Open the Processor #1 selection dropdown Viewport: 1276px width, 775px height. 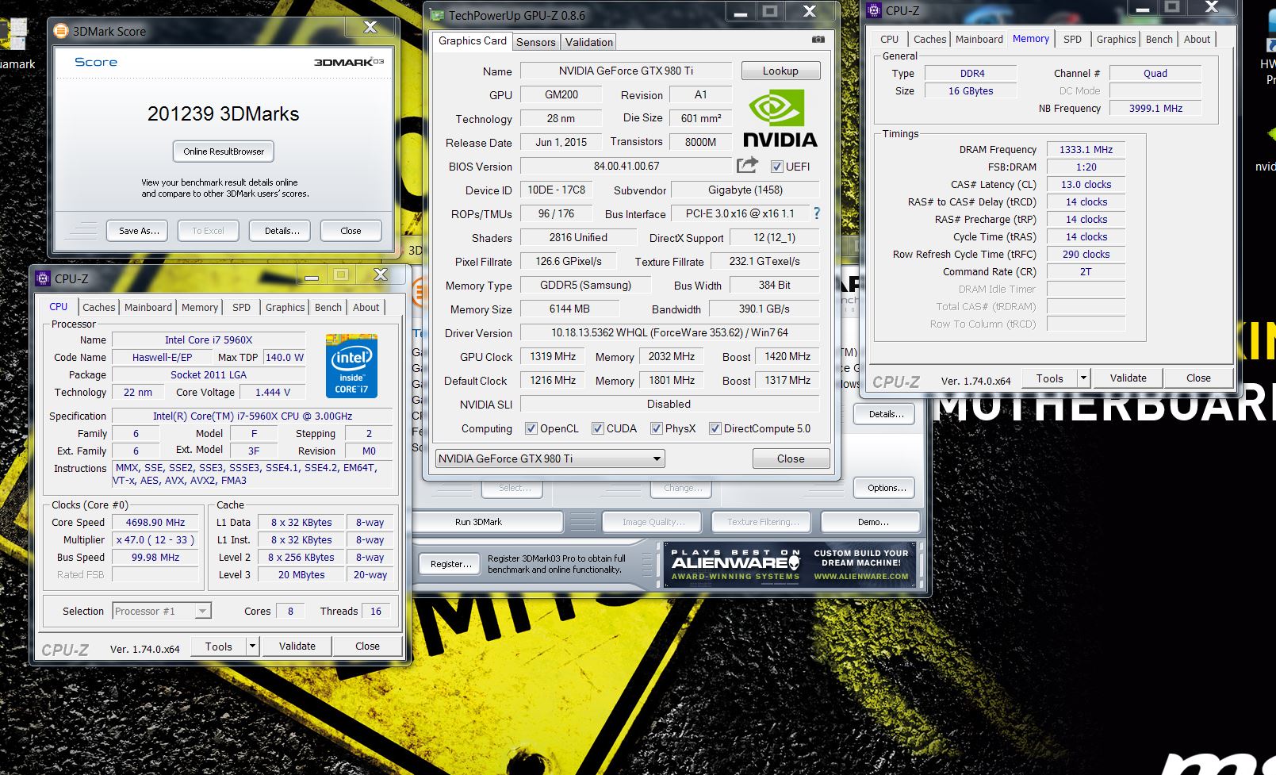pos(162,611)
